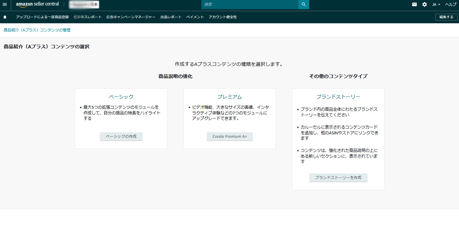459x243 pixels.
Task: Open 広告キャンペーンマネージャー menu item
Action: click(131, 17)
